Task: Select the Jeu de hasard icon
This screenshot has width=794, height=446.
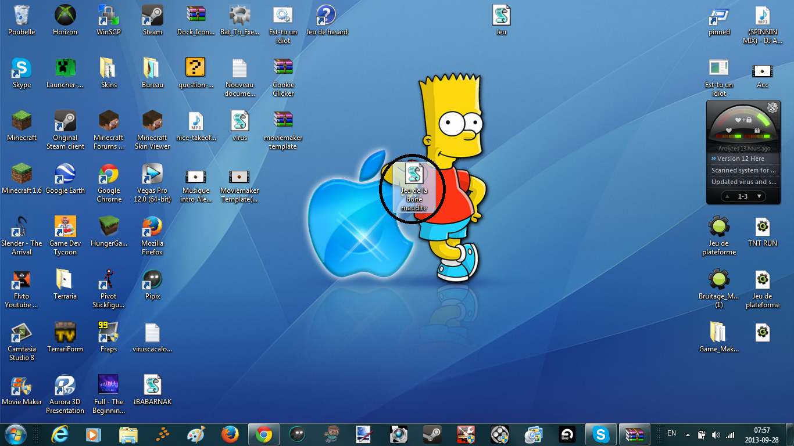Action: click(x=327, y=20)
